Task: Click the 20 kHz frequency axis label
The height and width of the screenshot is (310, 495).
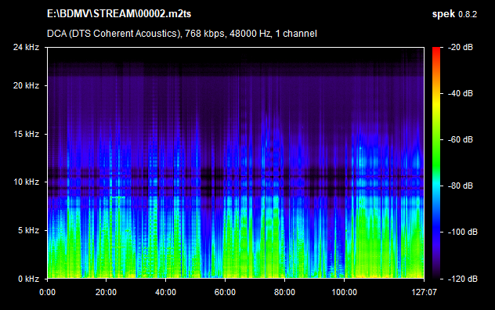Action: [x=26, y=85]
